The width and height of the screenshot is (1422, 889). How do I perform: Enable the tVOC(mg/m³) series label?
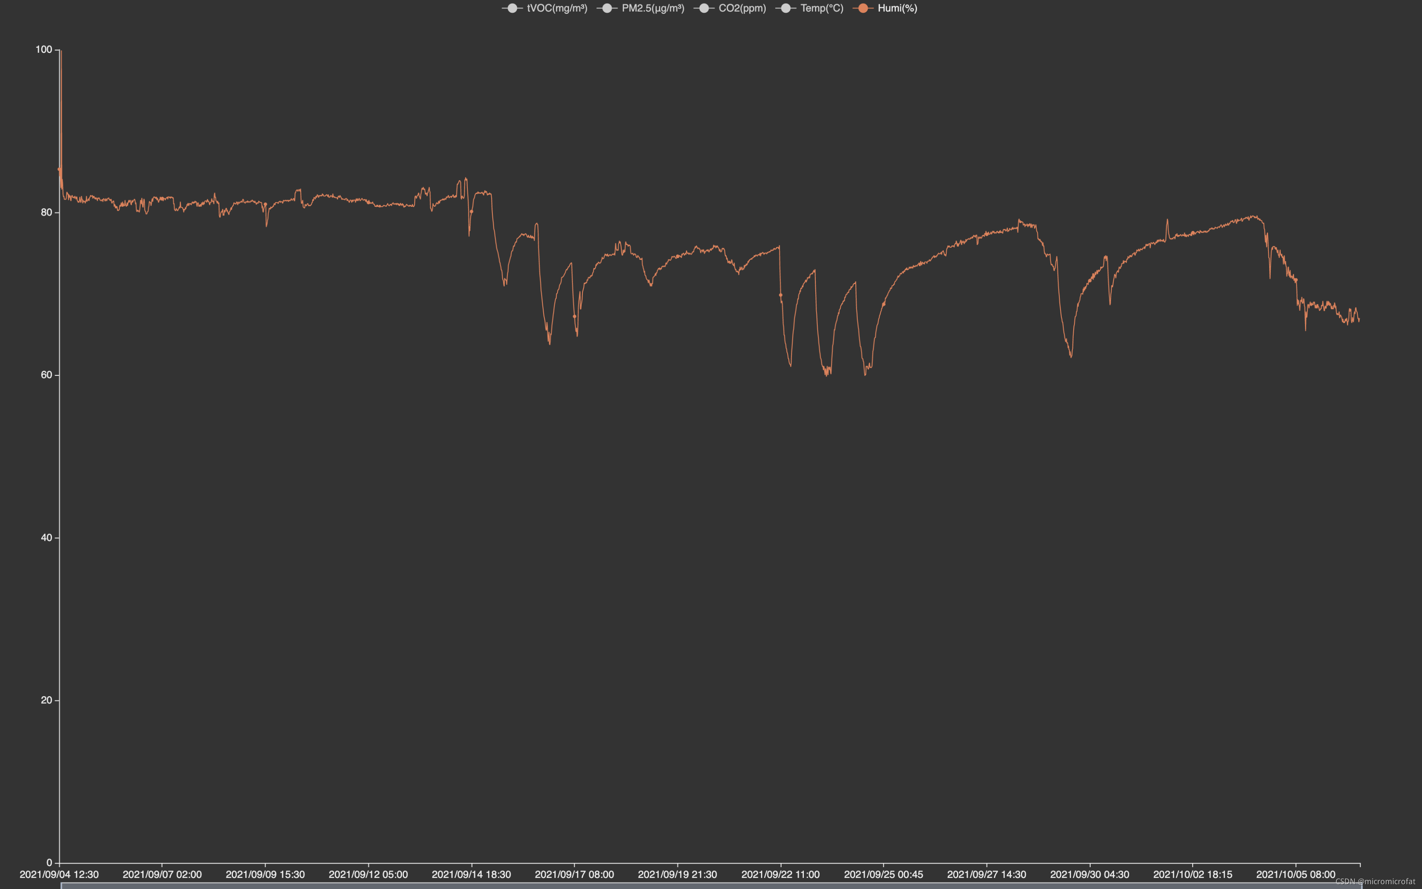tap(556, 8)
